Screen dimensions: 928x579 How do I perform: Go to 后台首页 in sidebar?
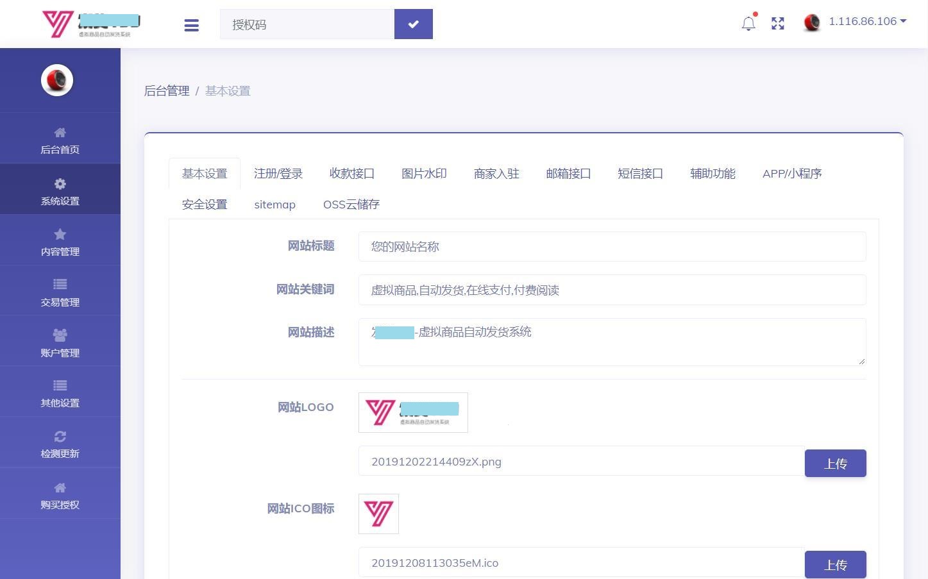click(60, 140)
